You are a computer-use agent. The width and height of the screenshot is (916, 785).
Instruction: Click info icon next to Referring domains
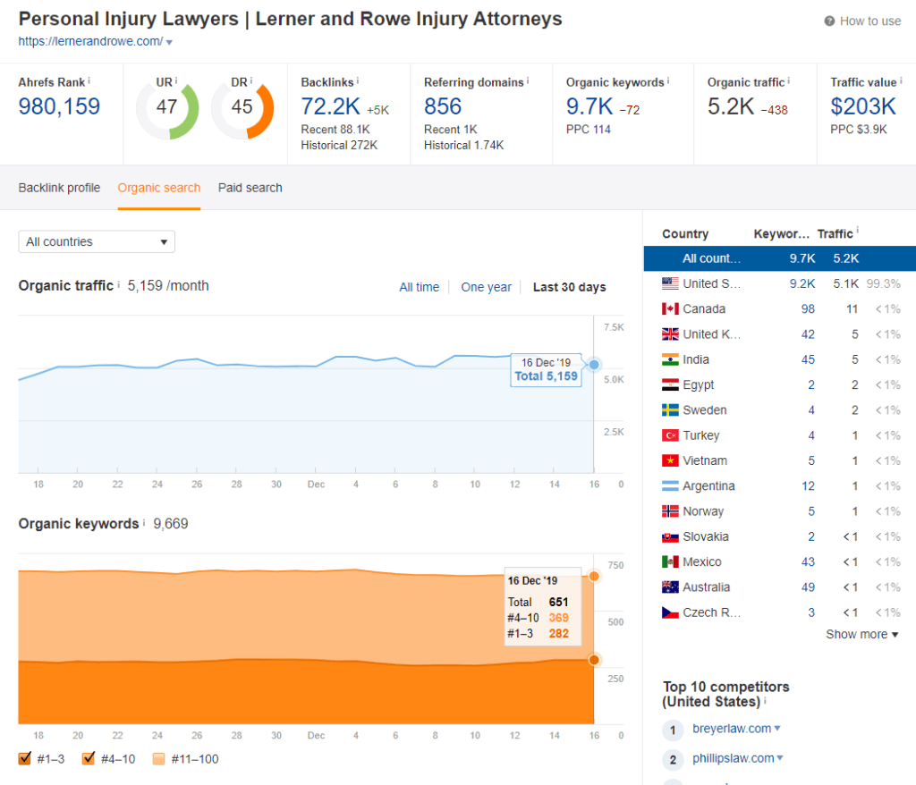point(528,81)
